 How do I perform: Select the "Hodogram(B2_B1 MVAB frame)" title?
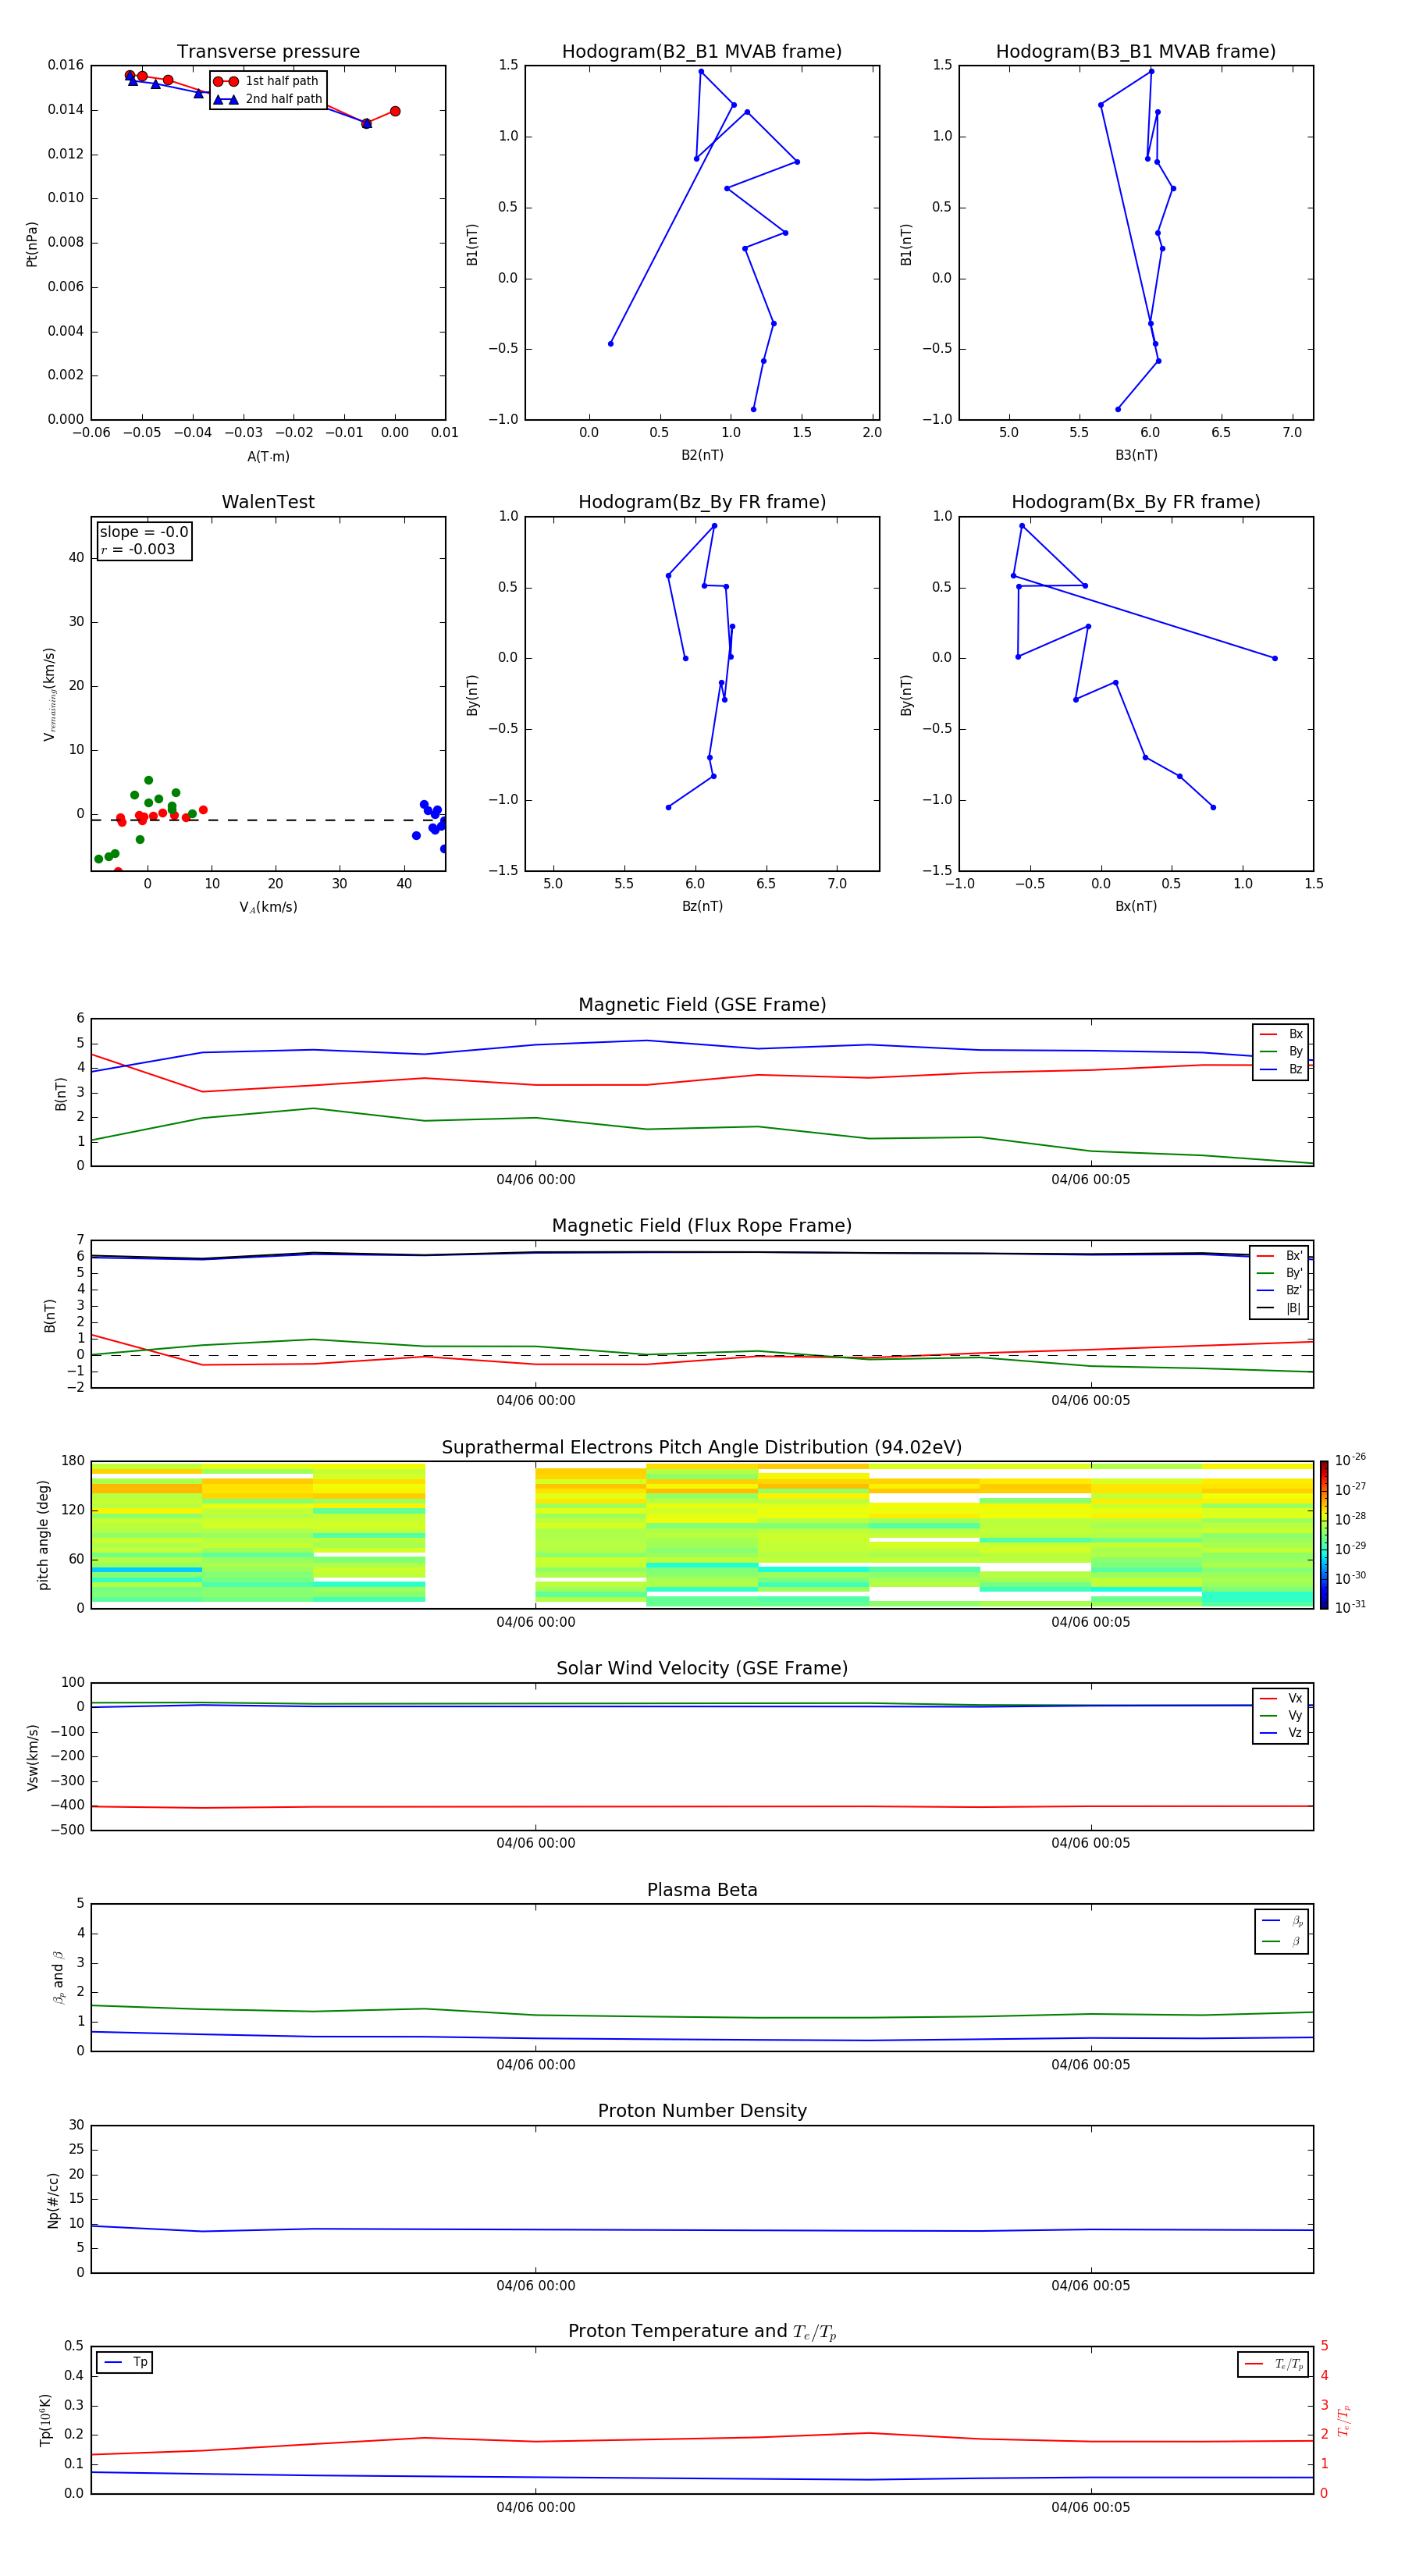702,52
